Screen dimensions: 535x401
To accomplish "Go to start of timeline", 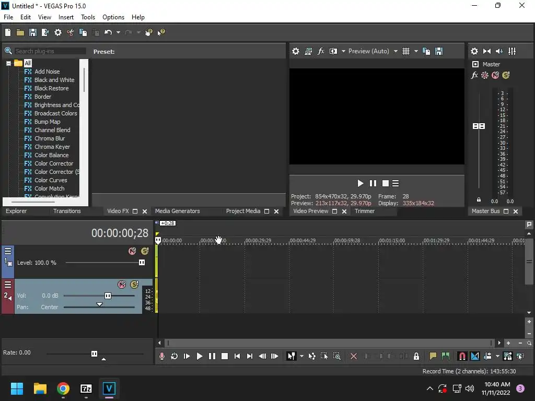I will click(x=237, y=356).
